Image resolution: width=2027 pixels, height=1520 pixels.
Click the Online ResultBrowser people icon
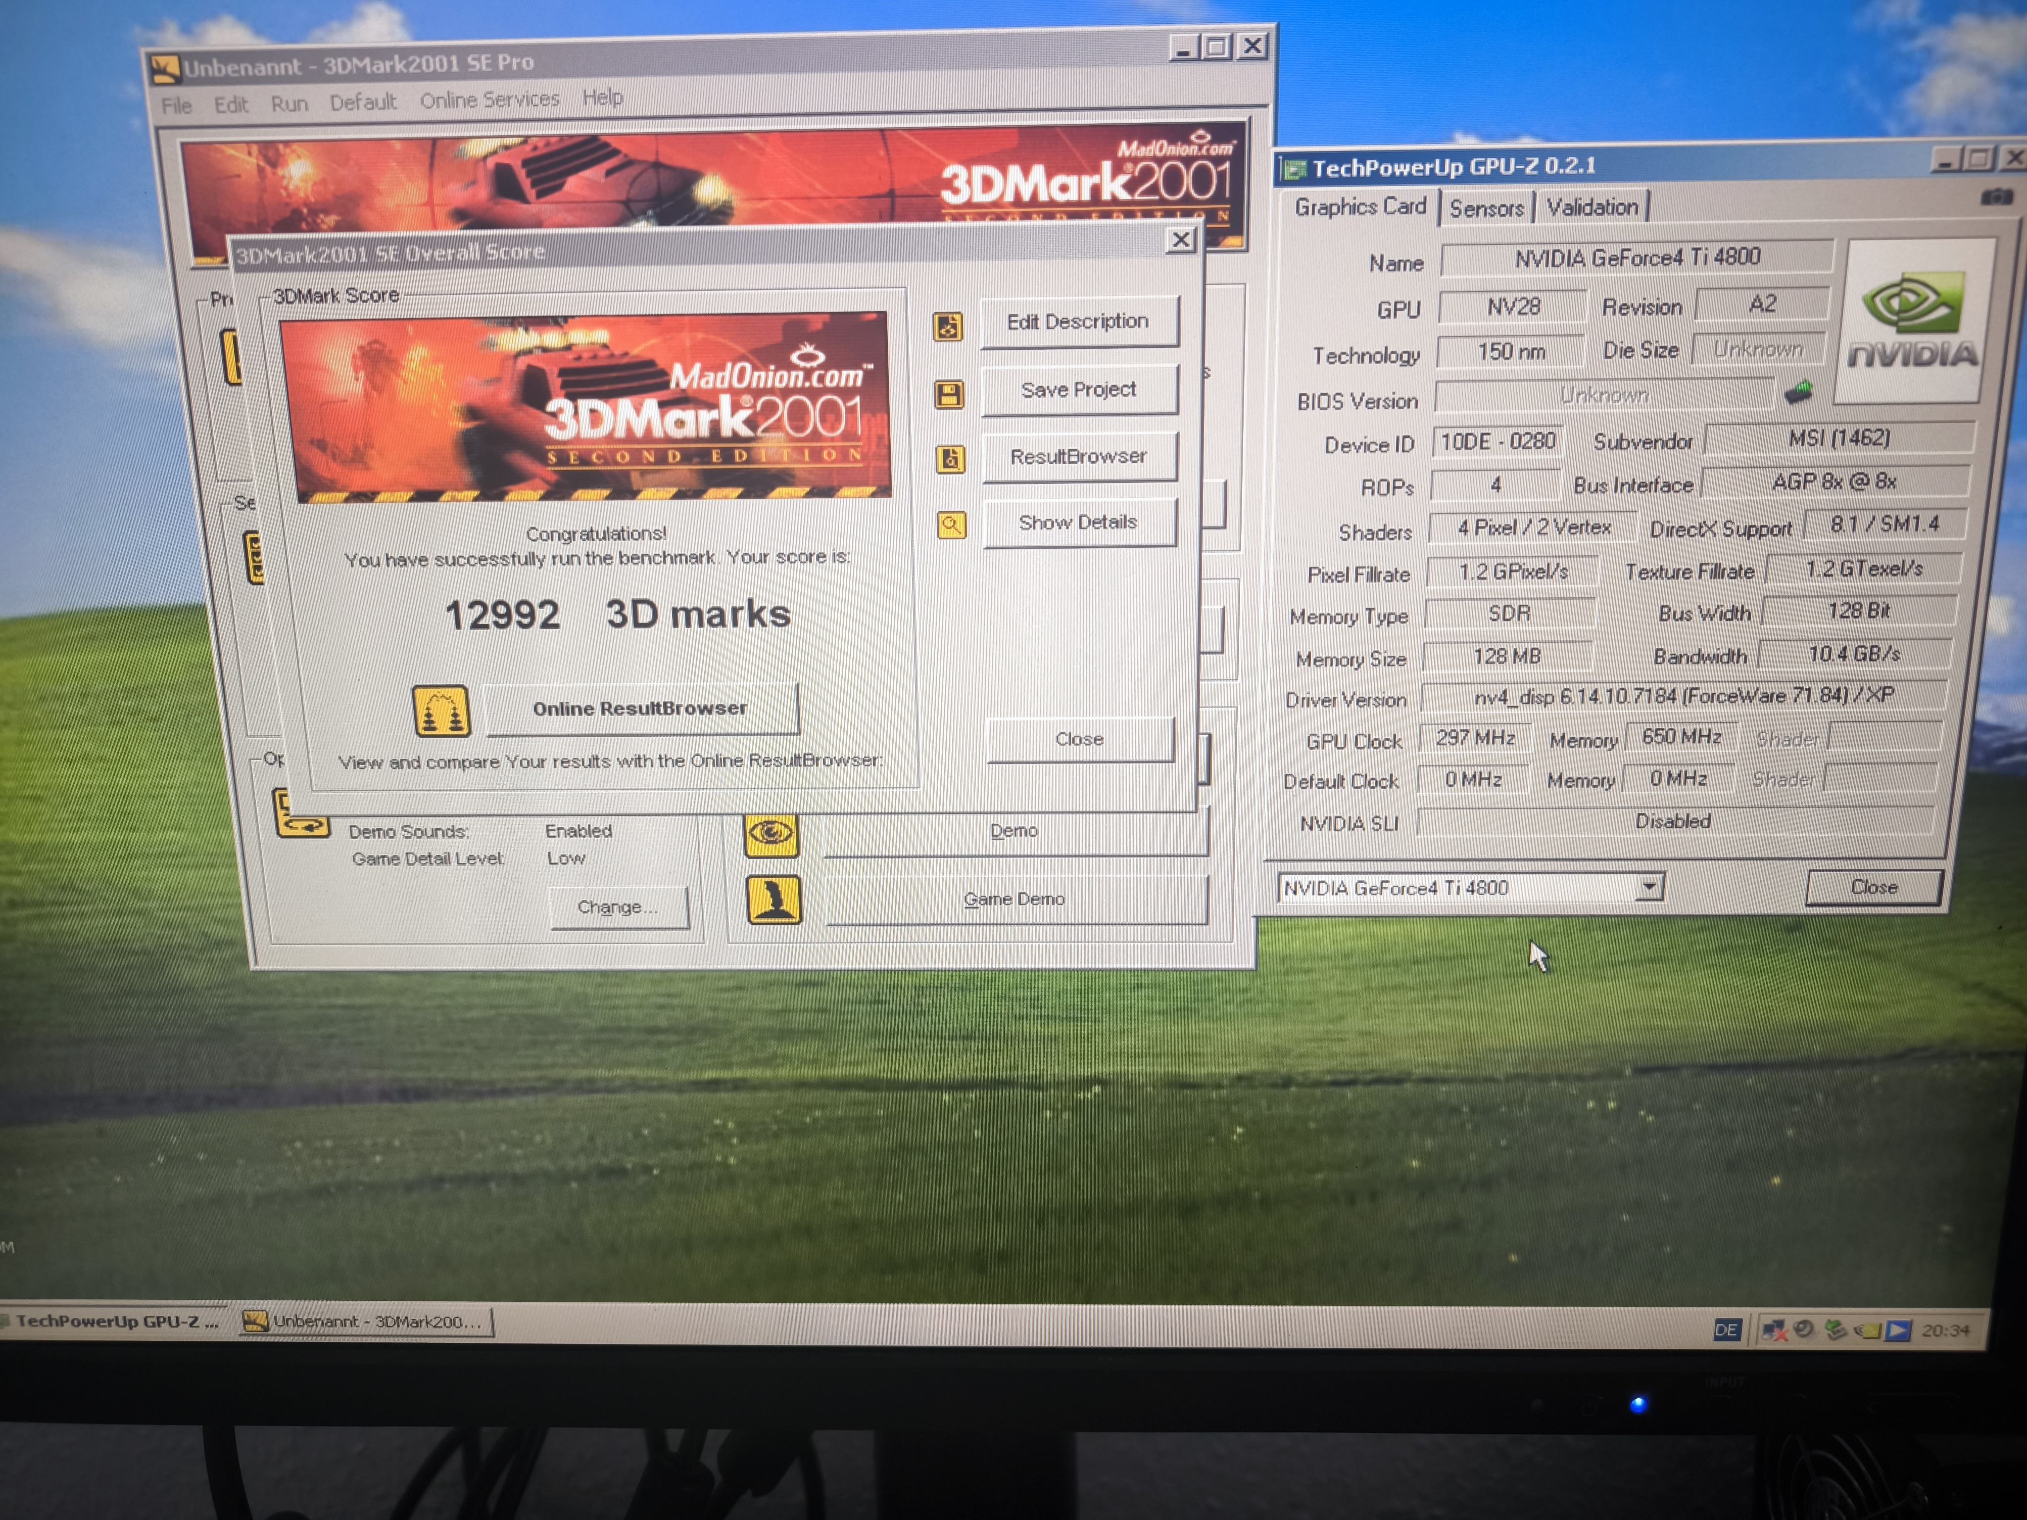(441, 711)
